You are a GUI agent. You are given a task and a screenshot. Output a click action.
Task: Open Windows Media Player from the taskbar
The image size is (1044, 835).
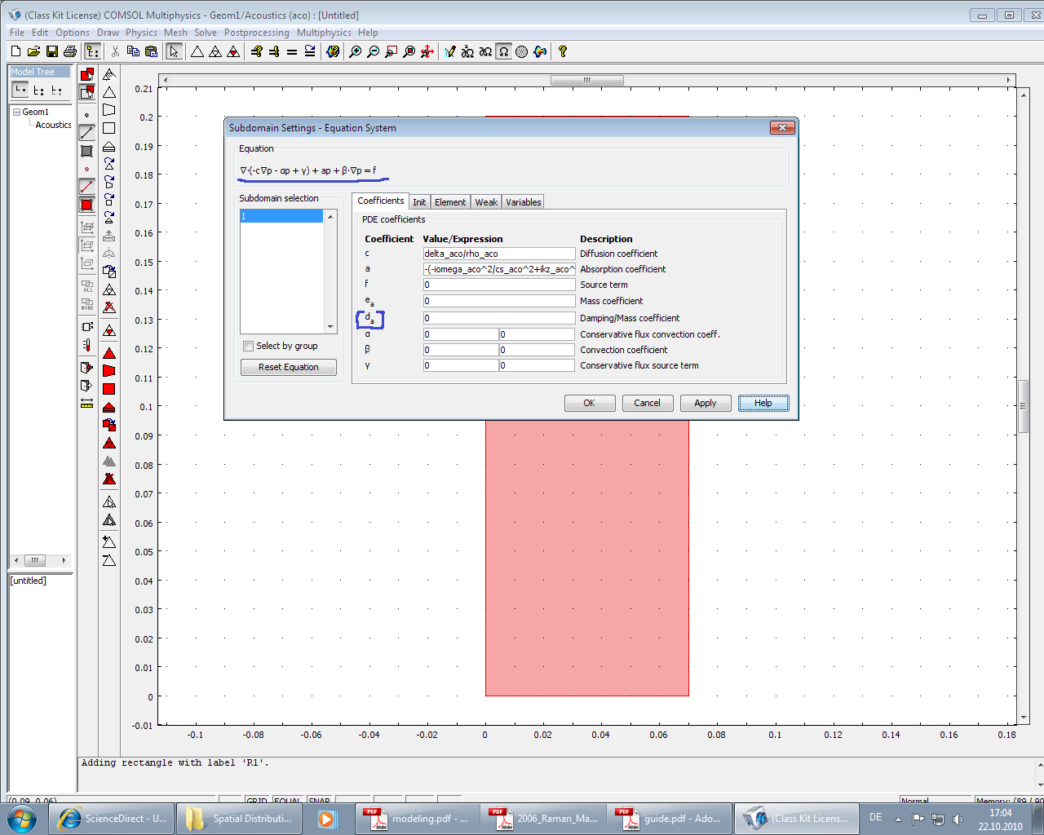[326, 819]
